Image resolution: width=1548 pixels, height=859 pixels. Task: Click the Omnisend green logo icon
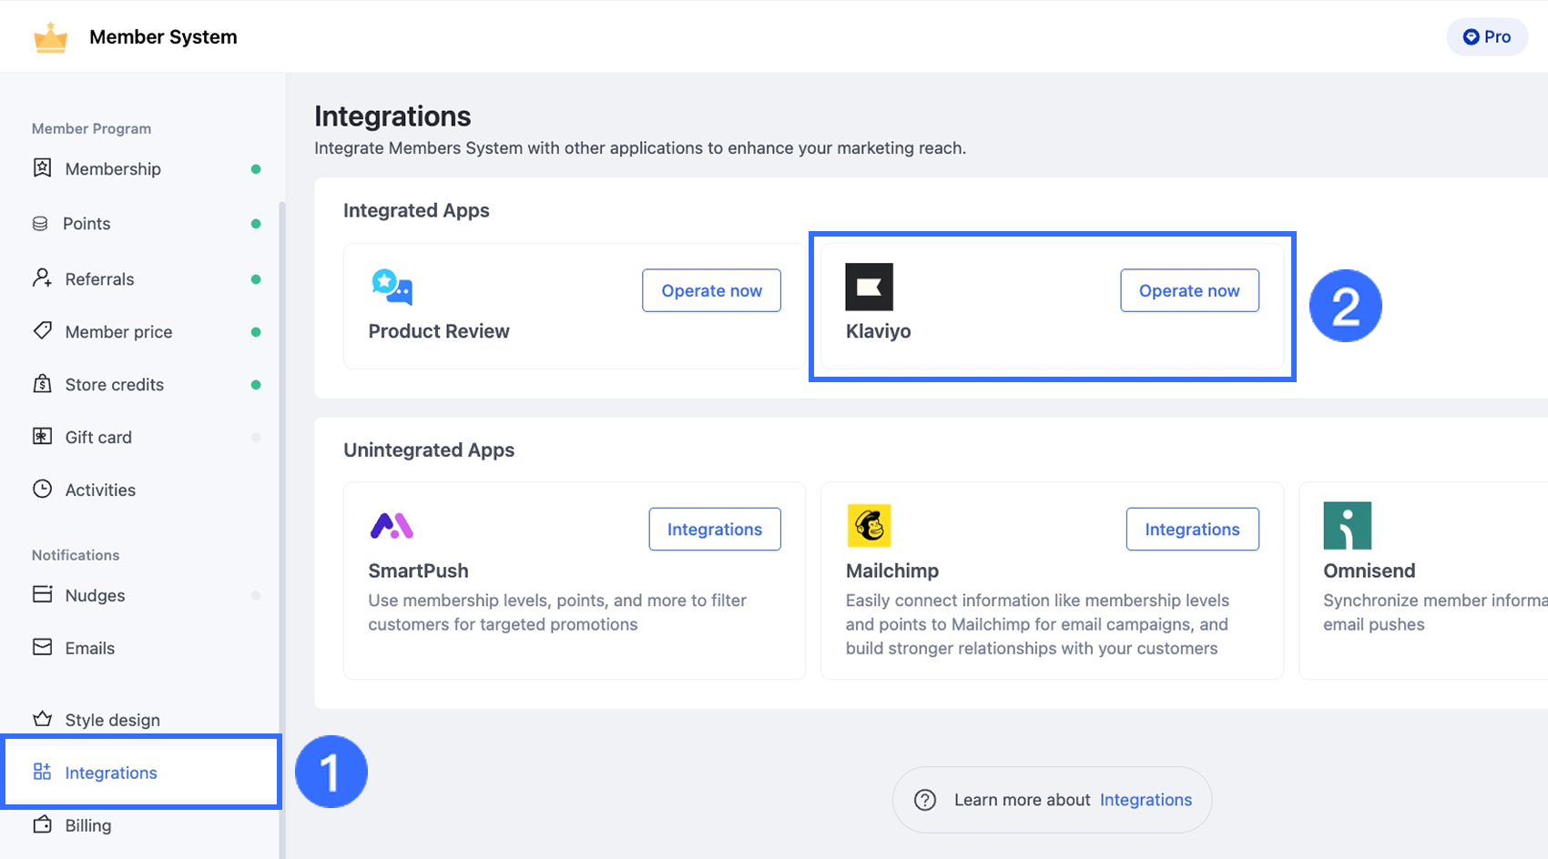pos(1347,526)
